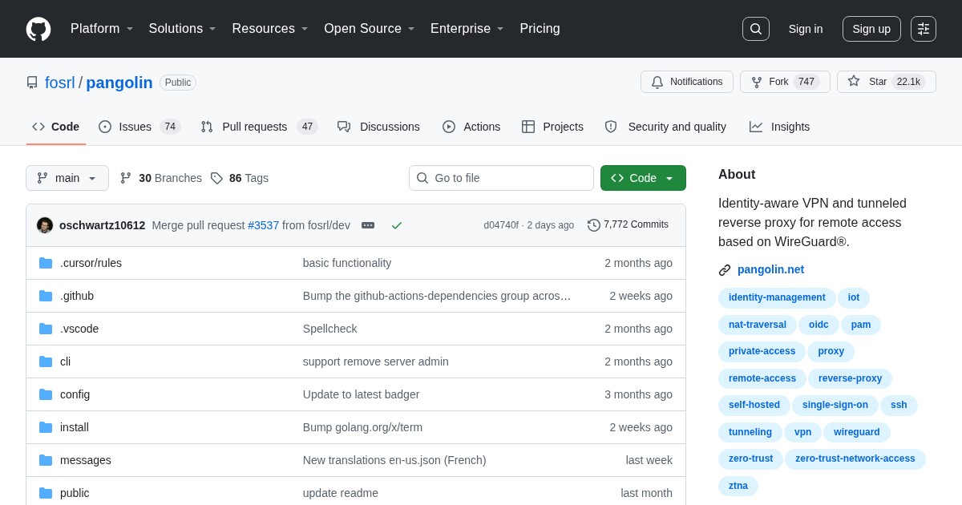
Task: Click the branch icon next to 30 Branches
Action: coord(126,178)
